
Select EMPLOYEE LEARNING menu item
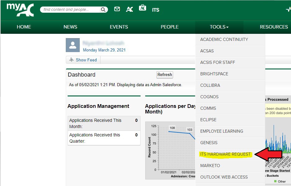pyautogui.click(x=222, y=131)
